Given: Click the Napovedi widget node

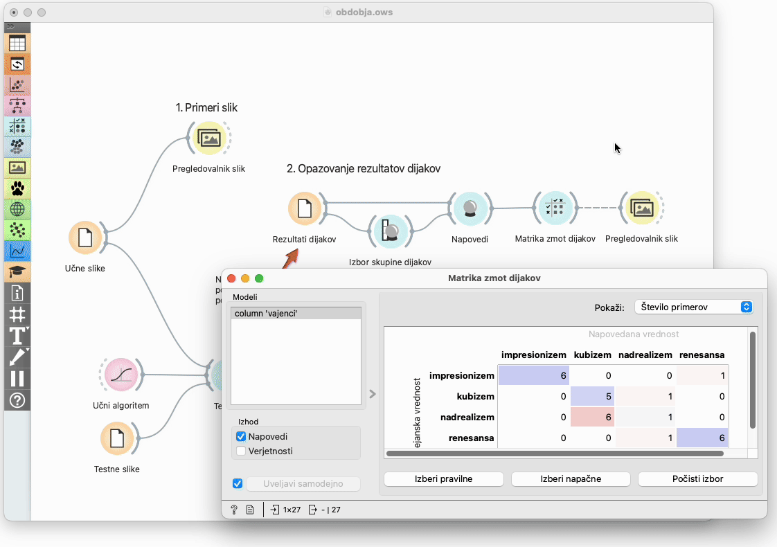Looking at the screenshot, I should (470, 209).
